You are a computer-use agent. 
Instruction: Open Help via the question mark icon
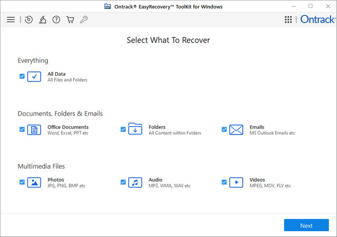(56, 19)
